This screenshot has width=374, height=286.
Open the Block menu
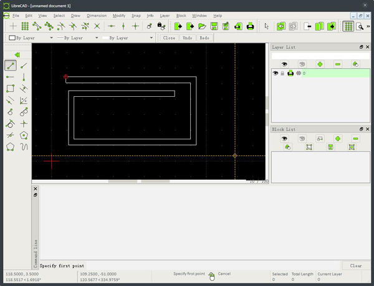(x=181, y=16)
